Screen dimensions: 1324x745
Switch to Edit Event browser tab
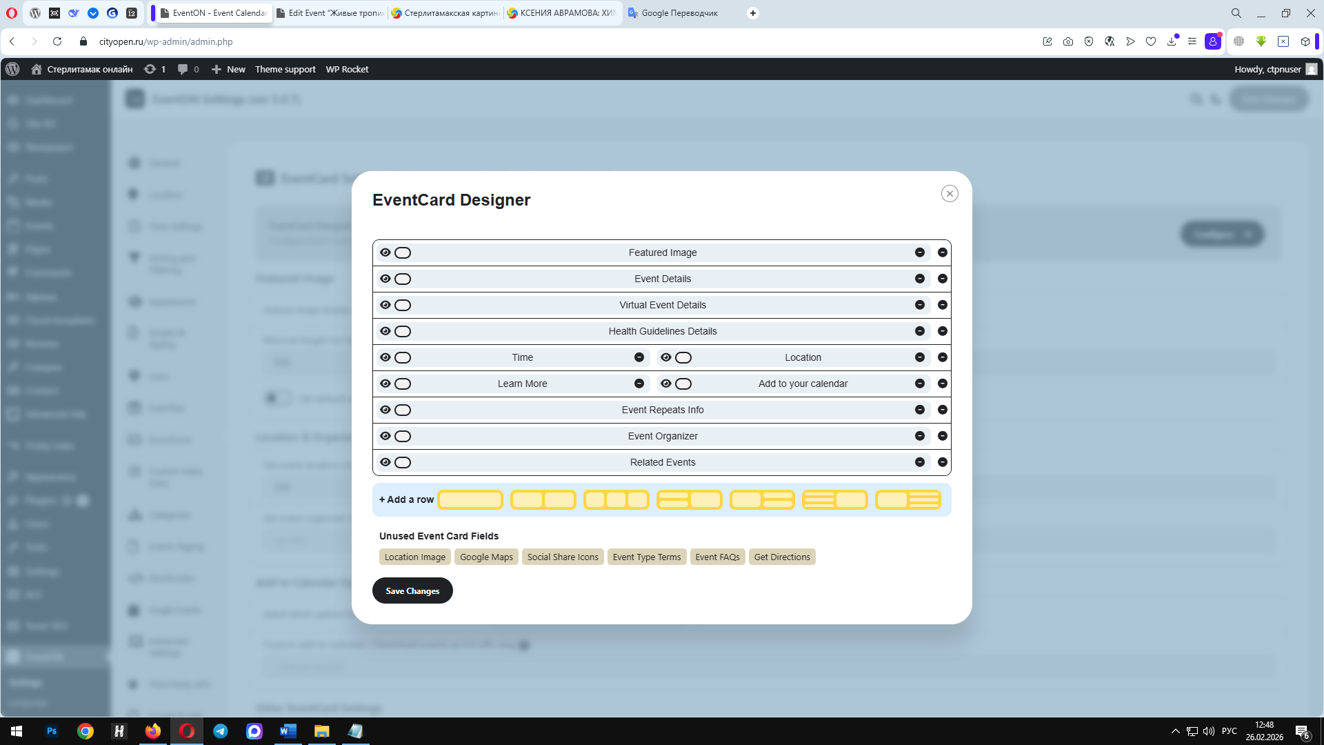[330, 13]
